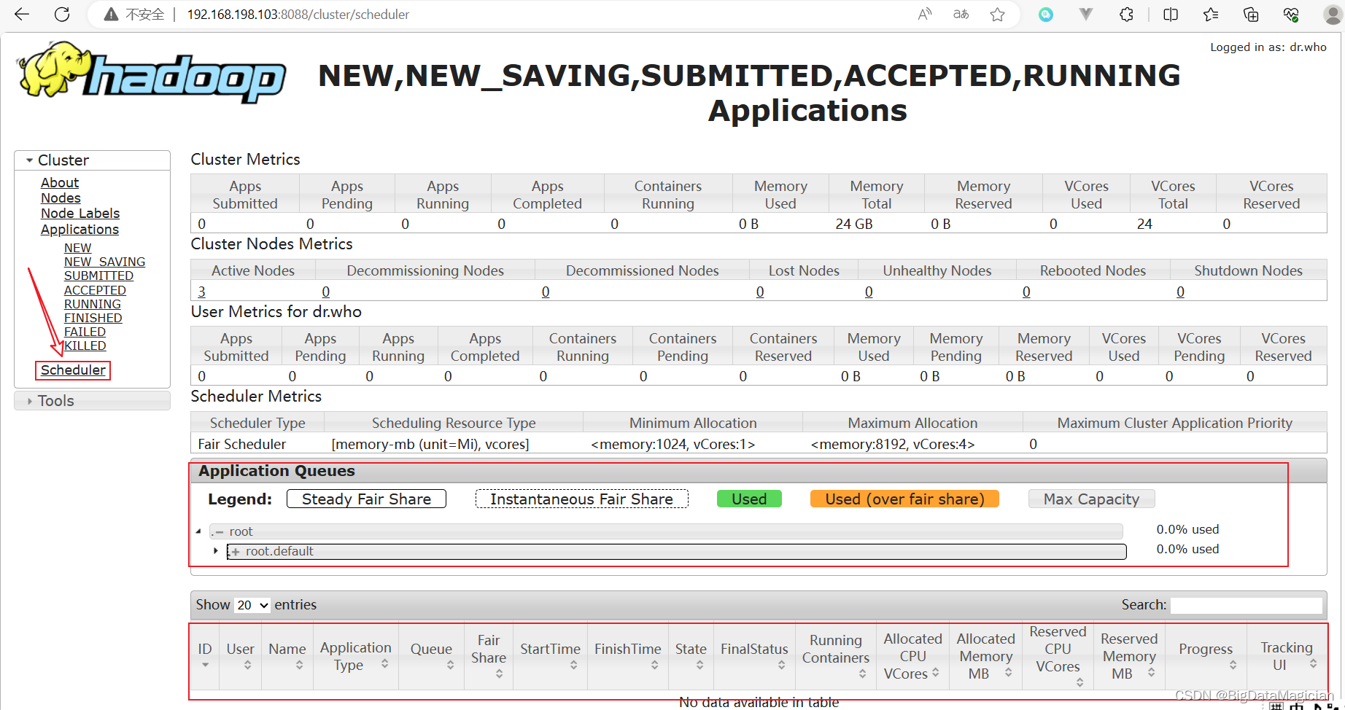Screen dimensions: 1345x710
Task: Open the favorites list icon
Action: 1211,15
